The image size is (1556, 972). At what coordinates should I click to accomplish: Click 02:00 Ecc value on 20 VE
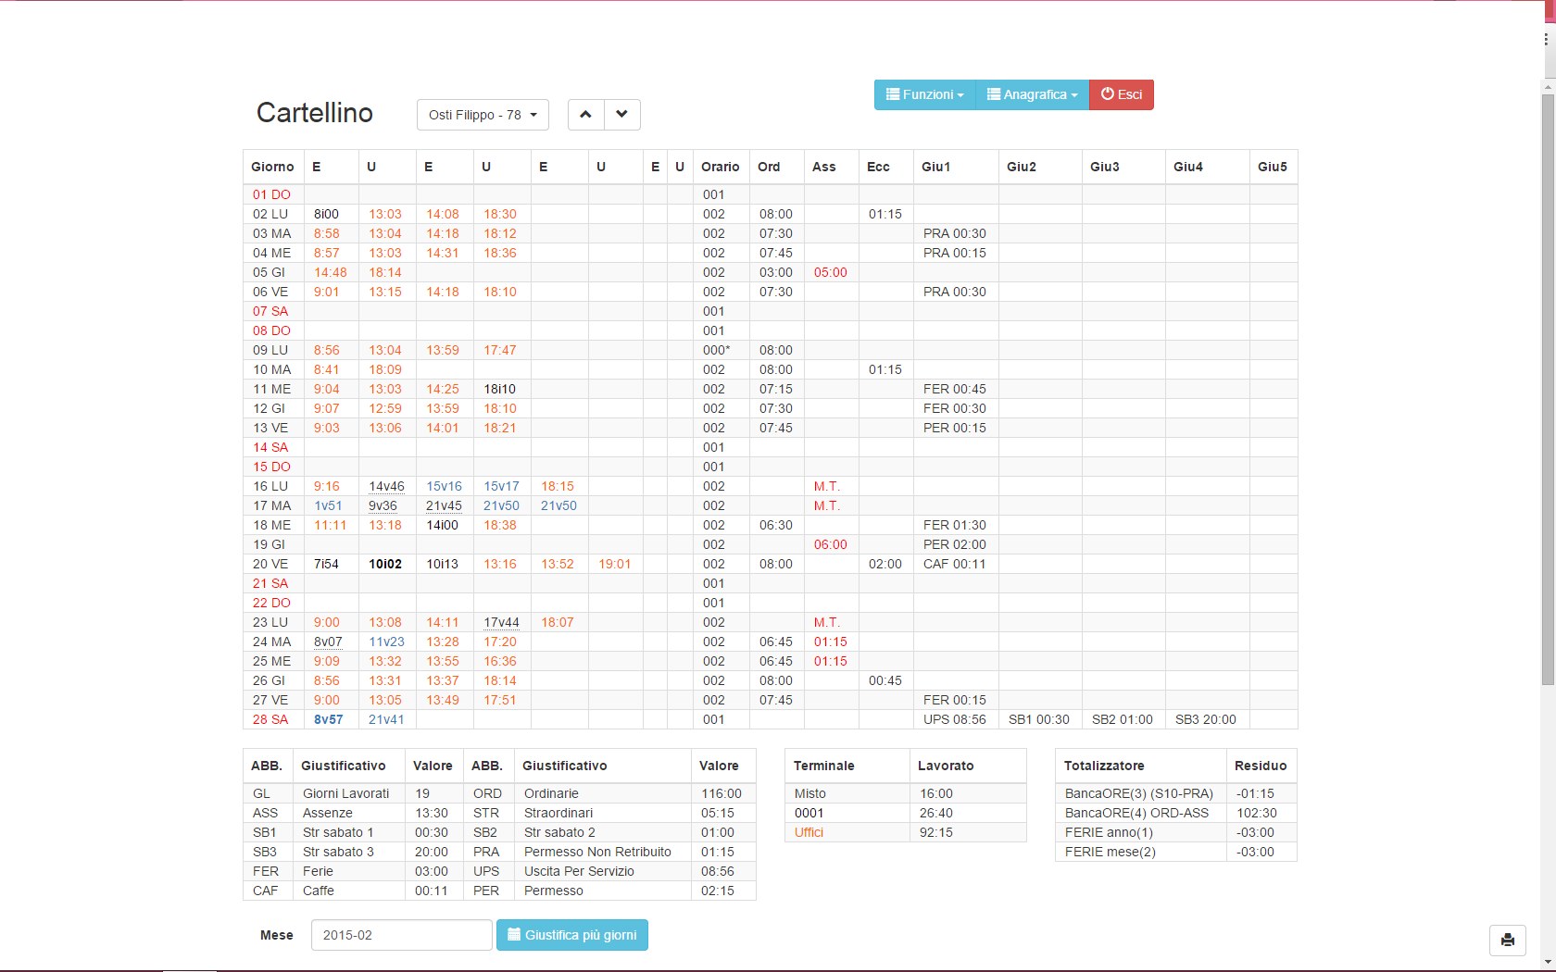tap(885, 564)
